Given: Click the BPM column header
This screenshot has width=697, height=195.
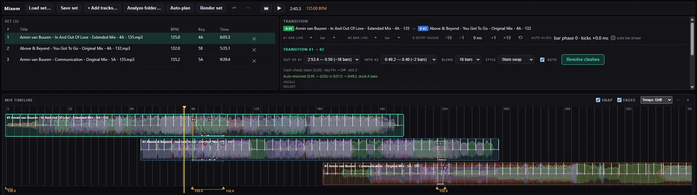Looking at the screenshot, I should pos(175,30).
